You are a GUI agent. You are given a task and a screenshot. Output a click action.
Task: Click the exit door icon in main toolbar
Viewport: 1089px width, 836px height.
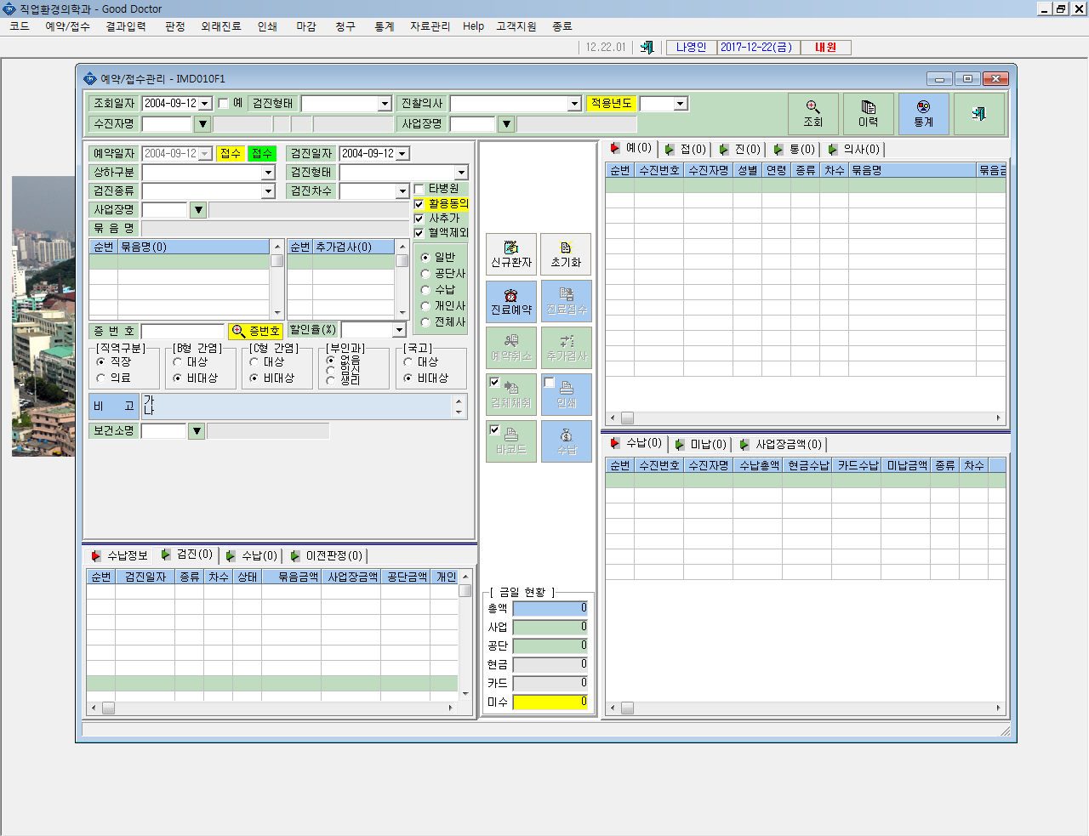pos(647,48)
